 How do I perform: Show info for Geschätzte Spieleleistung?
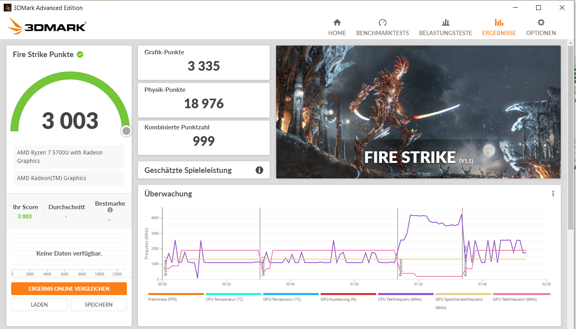(x=259, y=170)
